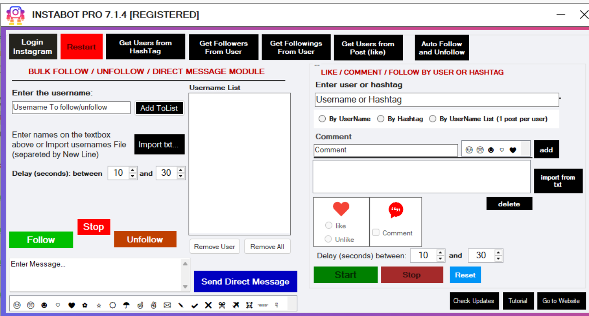This screenshot has height=316, width=589.
Task: Choose the Unlike radio button
Action: pyautogui.click(x=328, y=239)
